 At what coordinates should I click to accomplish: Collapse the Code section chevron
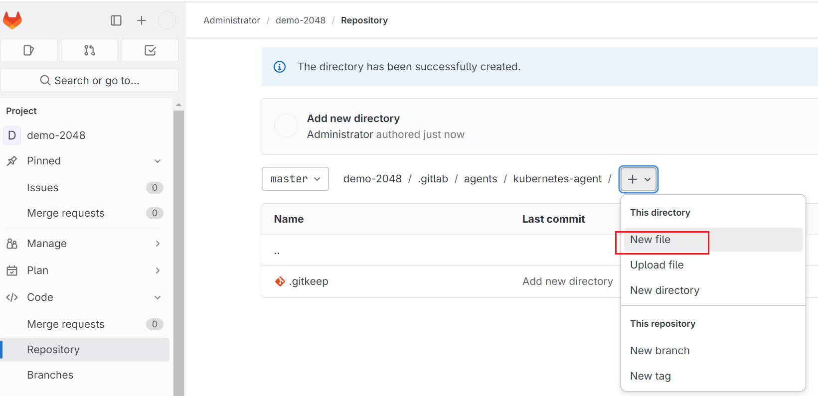pyautogui.click(x=158, y=297)
